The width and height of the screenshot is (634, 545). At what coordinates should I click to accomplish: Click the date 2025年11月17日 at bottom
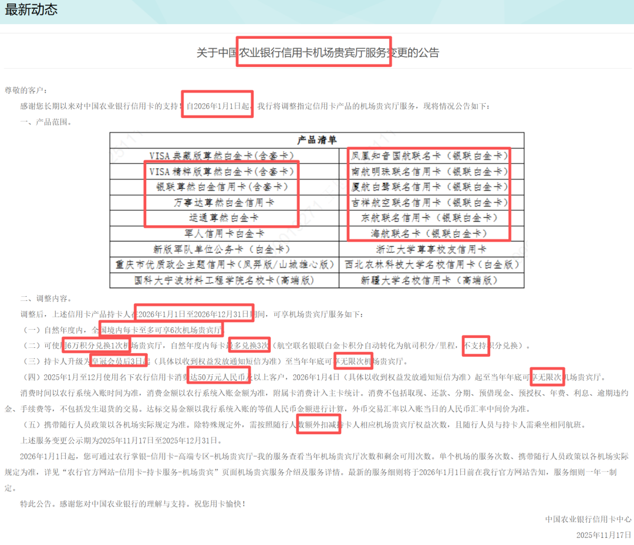603,535
